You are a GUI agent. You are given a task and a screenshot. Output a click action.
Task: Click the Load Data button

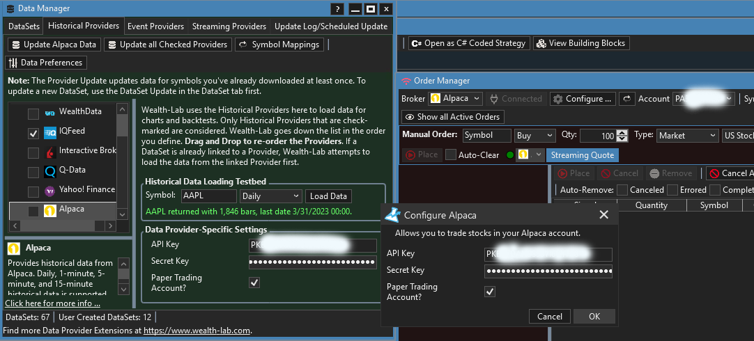328,196
